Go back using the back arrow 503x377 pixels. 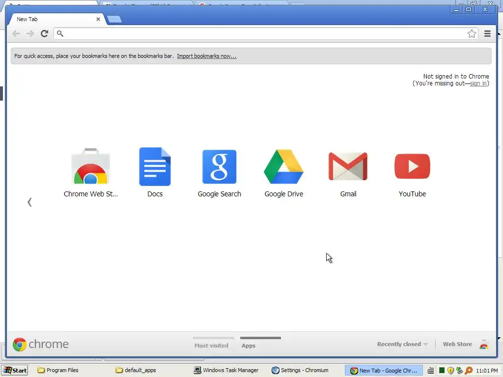16,34
